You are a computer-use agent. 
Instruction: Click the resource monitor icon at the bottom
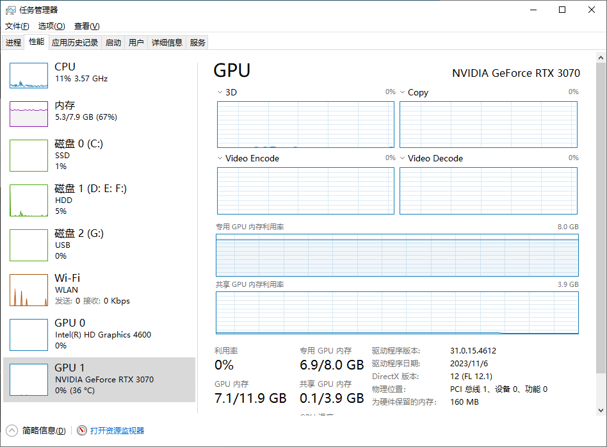82,430
